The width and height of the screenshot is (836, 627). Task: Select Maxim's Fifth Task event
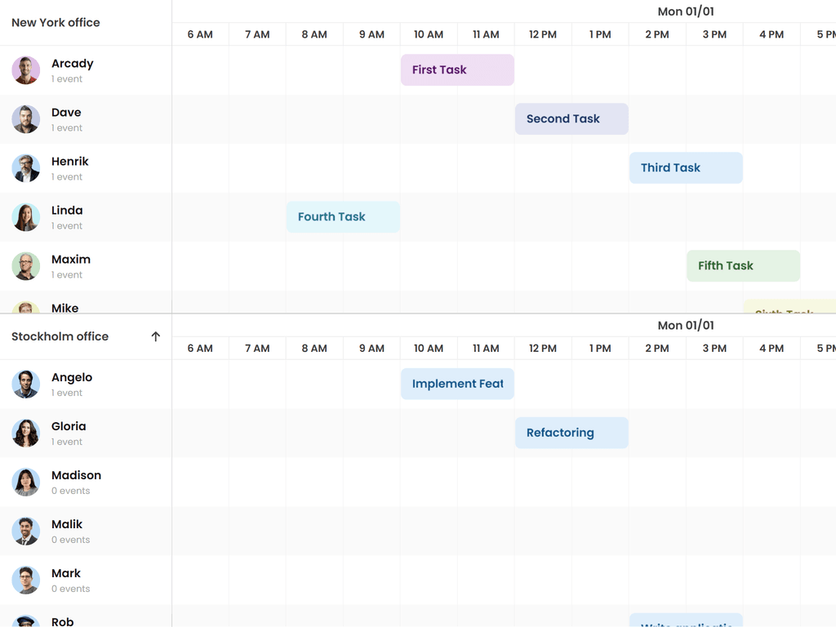coord(742,265)
